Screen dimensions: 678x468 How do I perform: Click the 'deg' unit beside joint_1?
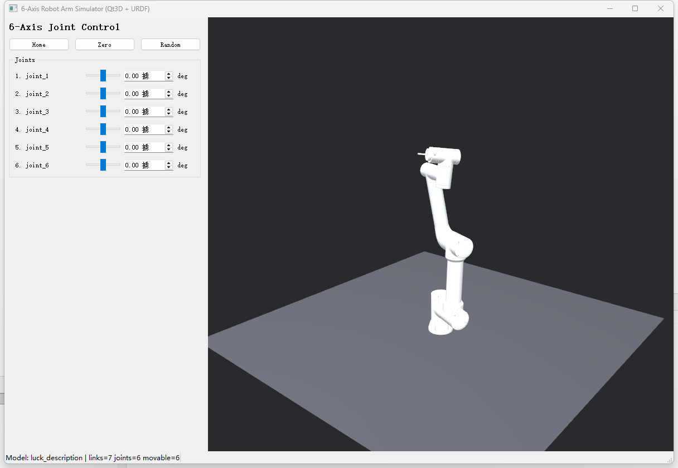coord(182,76)
